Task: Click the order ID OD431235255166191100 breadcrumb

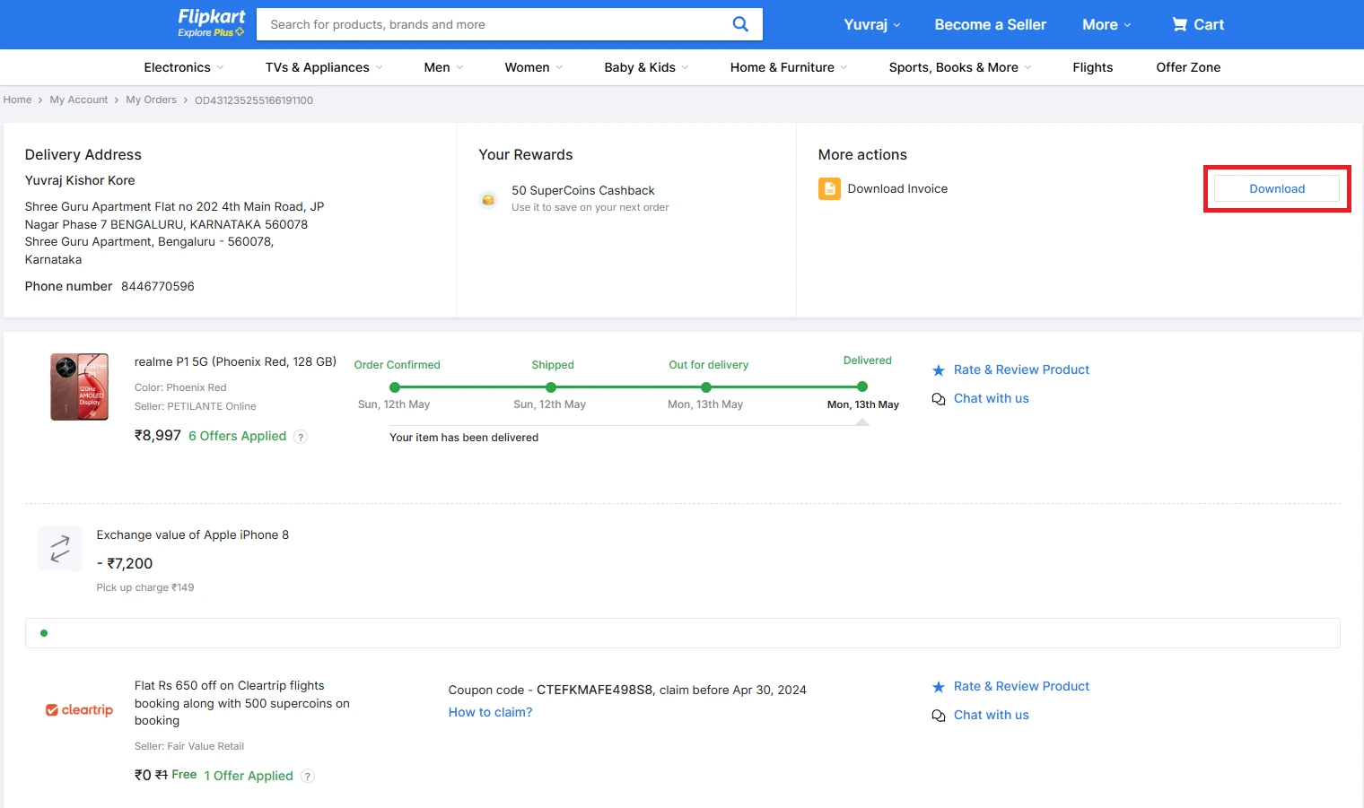Action: (x=254, y=100)
